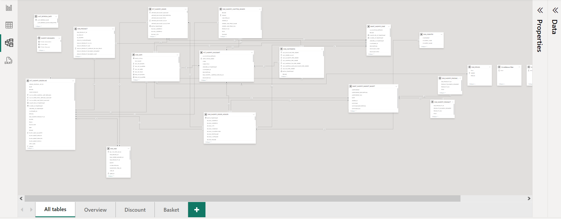Select the Model view sidebar icon
This screenshot has width=561, height=219.
point(9,43)
